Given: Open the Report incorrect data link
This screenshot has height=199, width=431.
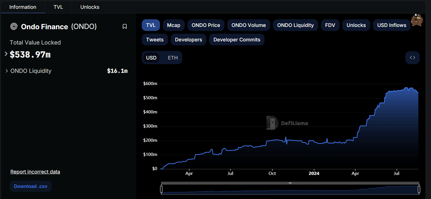Looking at the screenshot, I should pos(35,172).
